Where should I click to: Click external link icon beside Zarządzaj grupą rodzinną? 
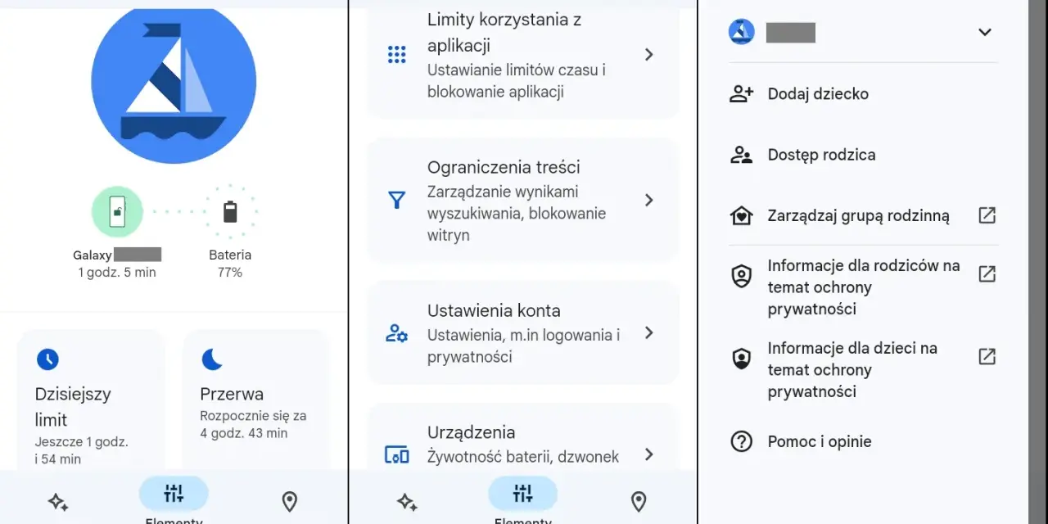[x=987, y=215]
